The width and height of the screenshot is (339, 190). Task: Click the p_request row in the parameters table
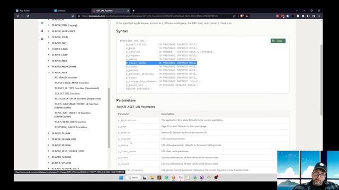click(202, 139)
